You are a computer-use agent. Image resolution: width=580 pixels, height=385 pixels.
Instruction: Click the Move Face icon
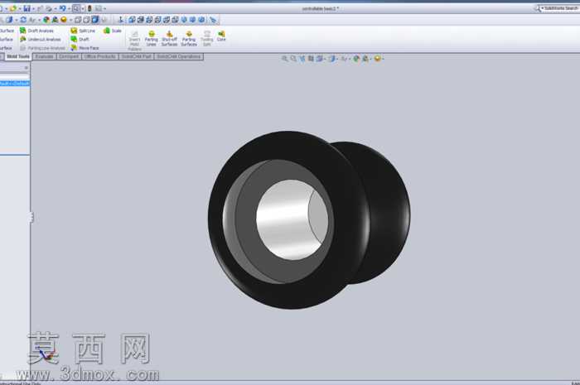tap(74, 48)
